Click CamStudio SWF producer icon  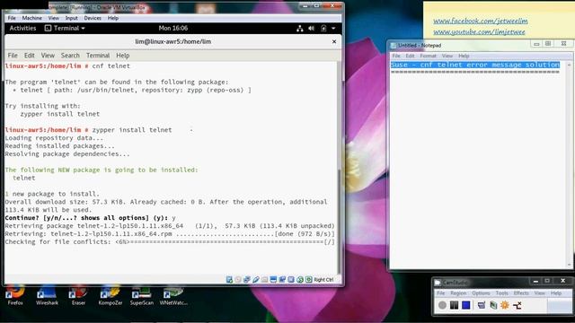517,305
